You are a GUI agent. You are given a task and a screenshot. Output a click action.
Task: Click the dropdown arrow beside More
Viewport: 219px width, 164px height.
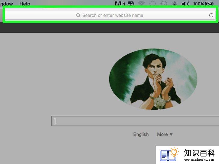pos(171,135)
